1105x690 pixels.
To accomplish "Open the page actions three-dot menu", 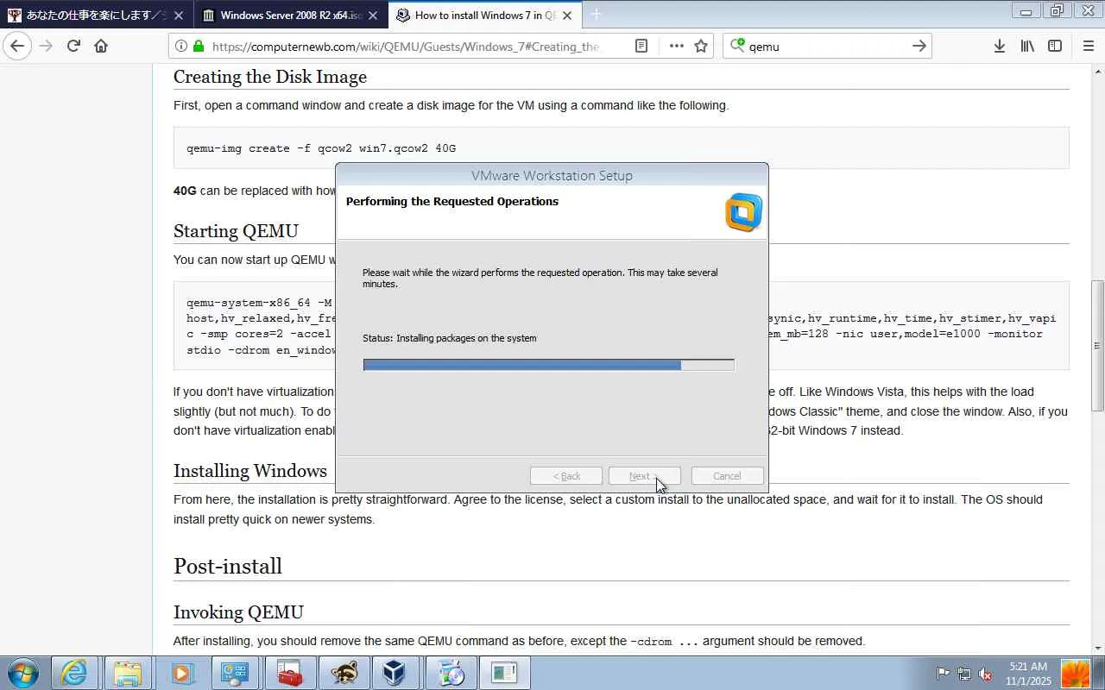I will point(676,47).
